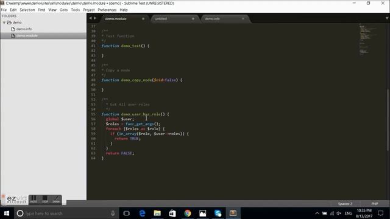Open the Action Center notifications icon
Viewport: 390px width, 219px height.
pyautogui.click(x=380, y=214)
